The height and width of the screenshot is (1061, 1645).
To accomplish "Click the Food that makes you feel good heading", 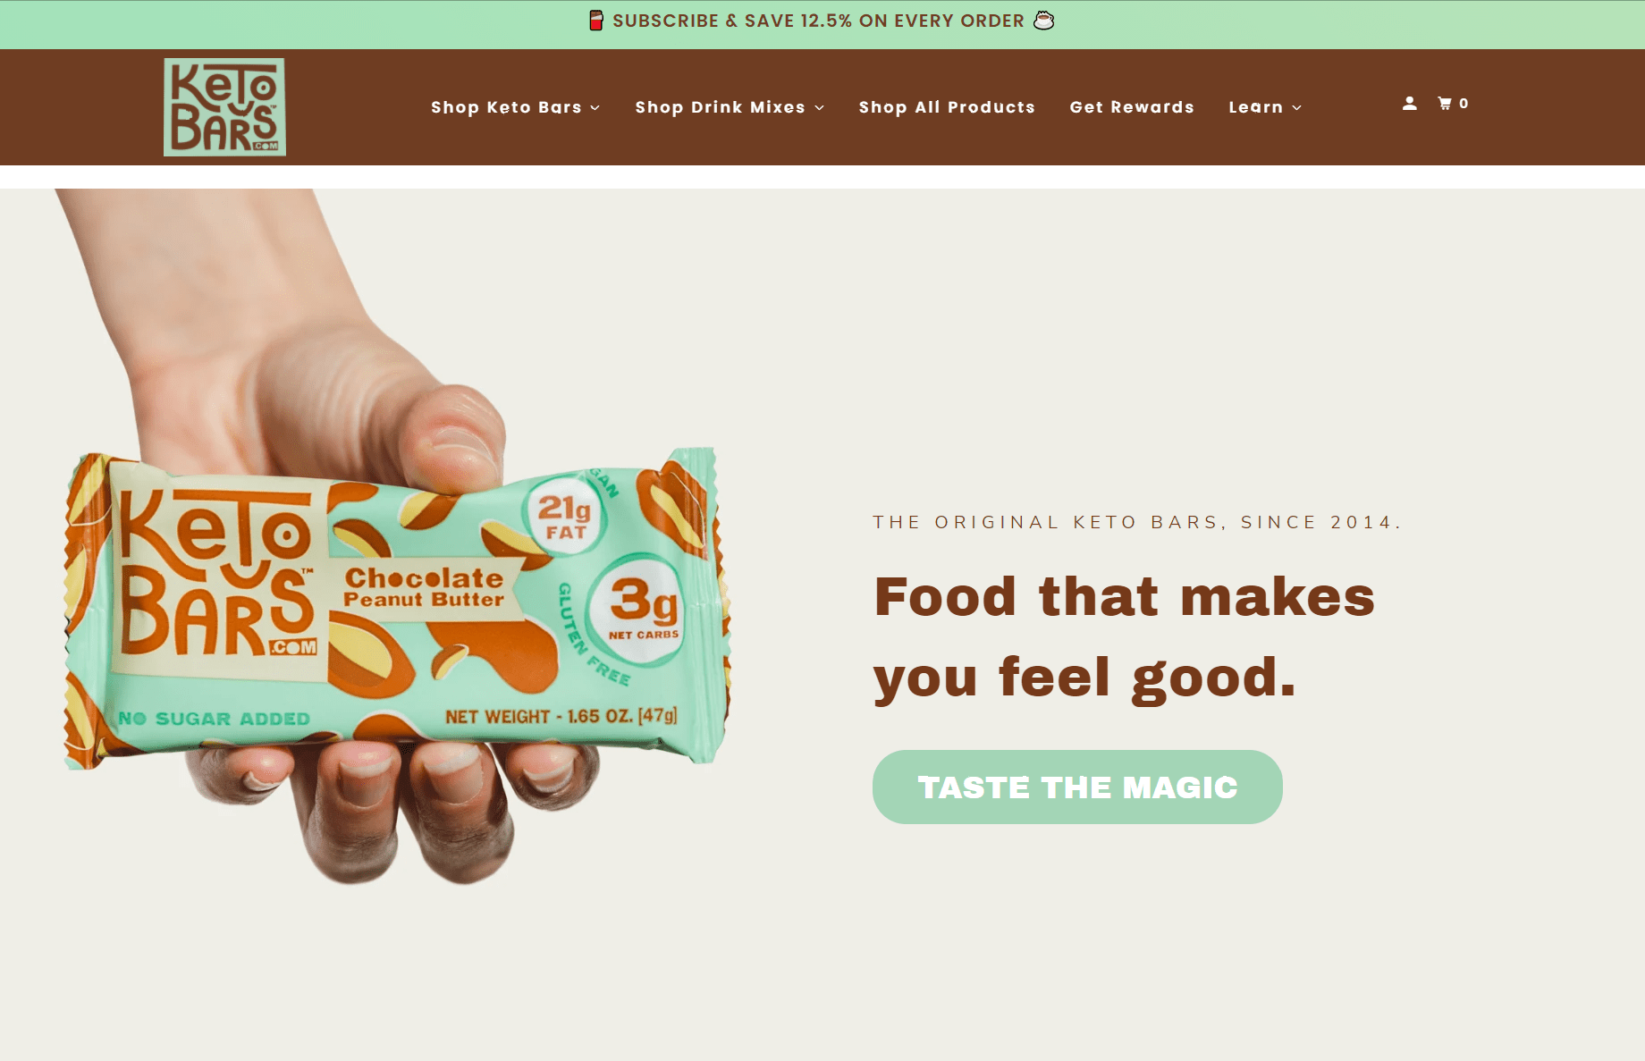I will tap(1124, 636).
